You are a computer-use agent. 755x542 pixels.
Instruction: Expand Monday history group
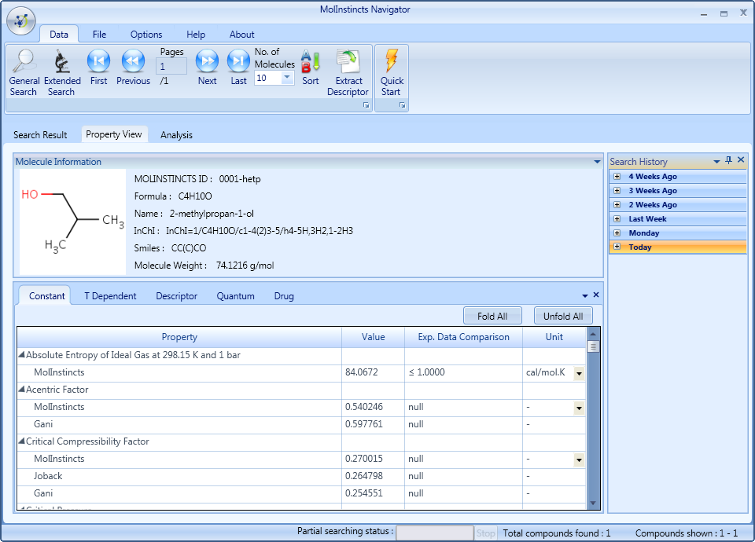(617, 233)
